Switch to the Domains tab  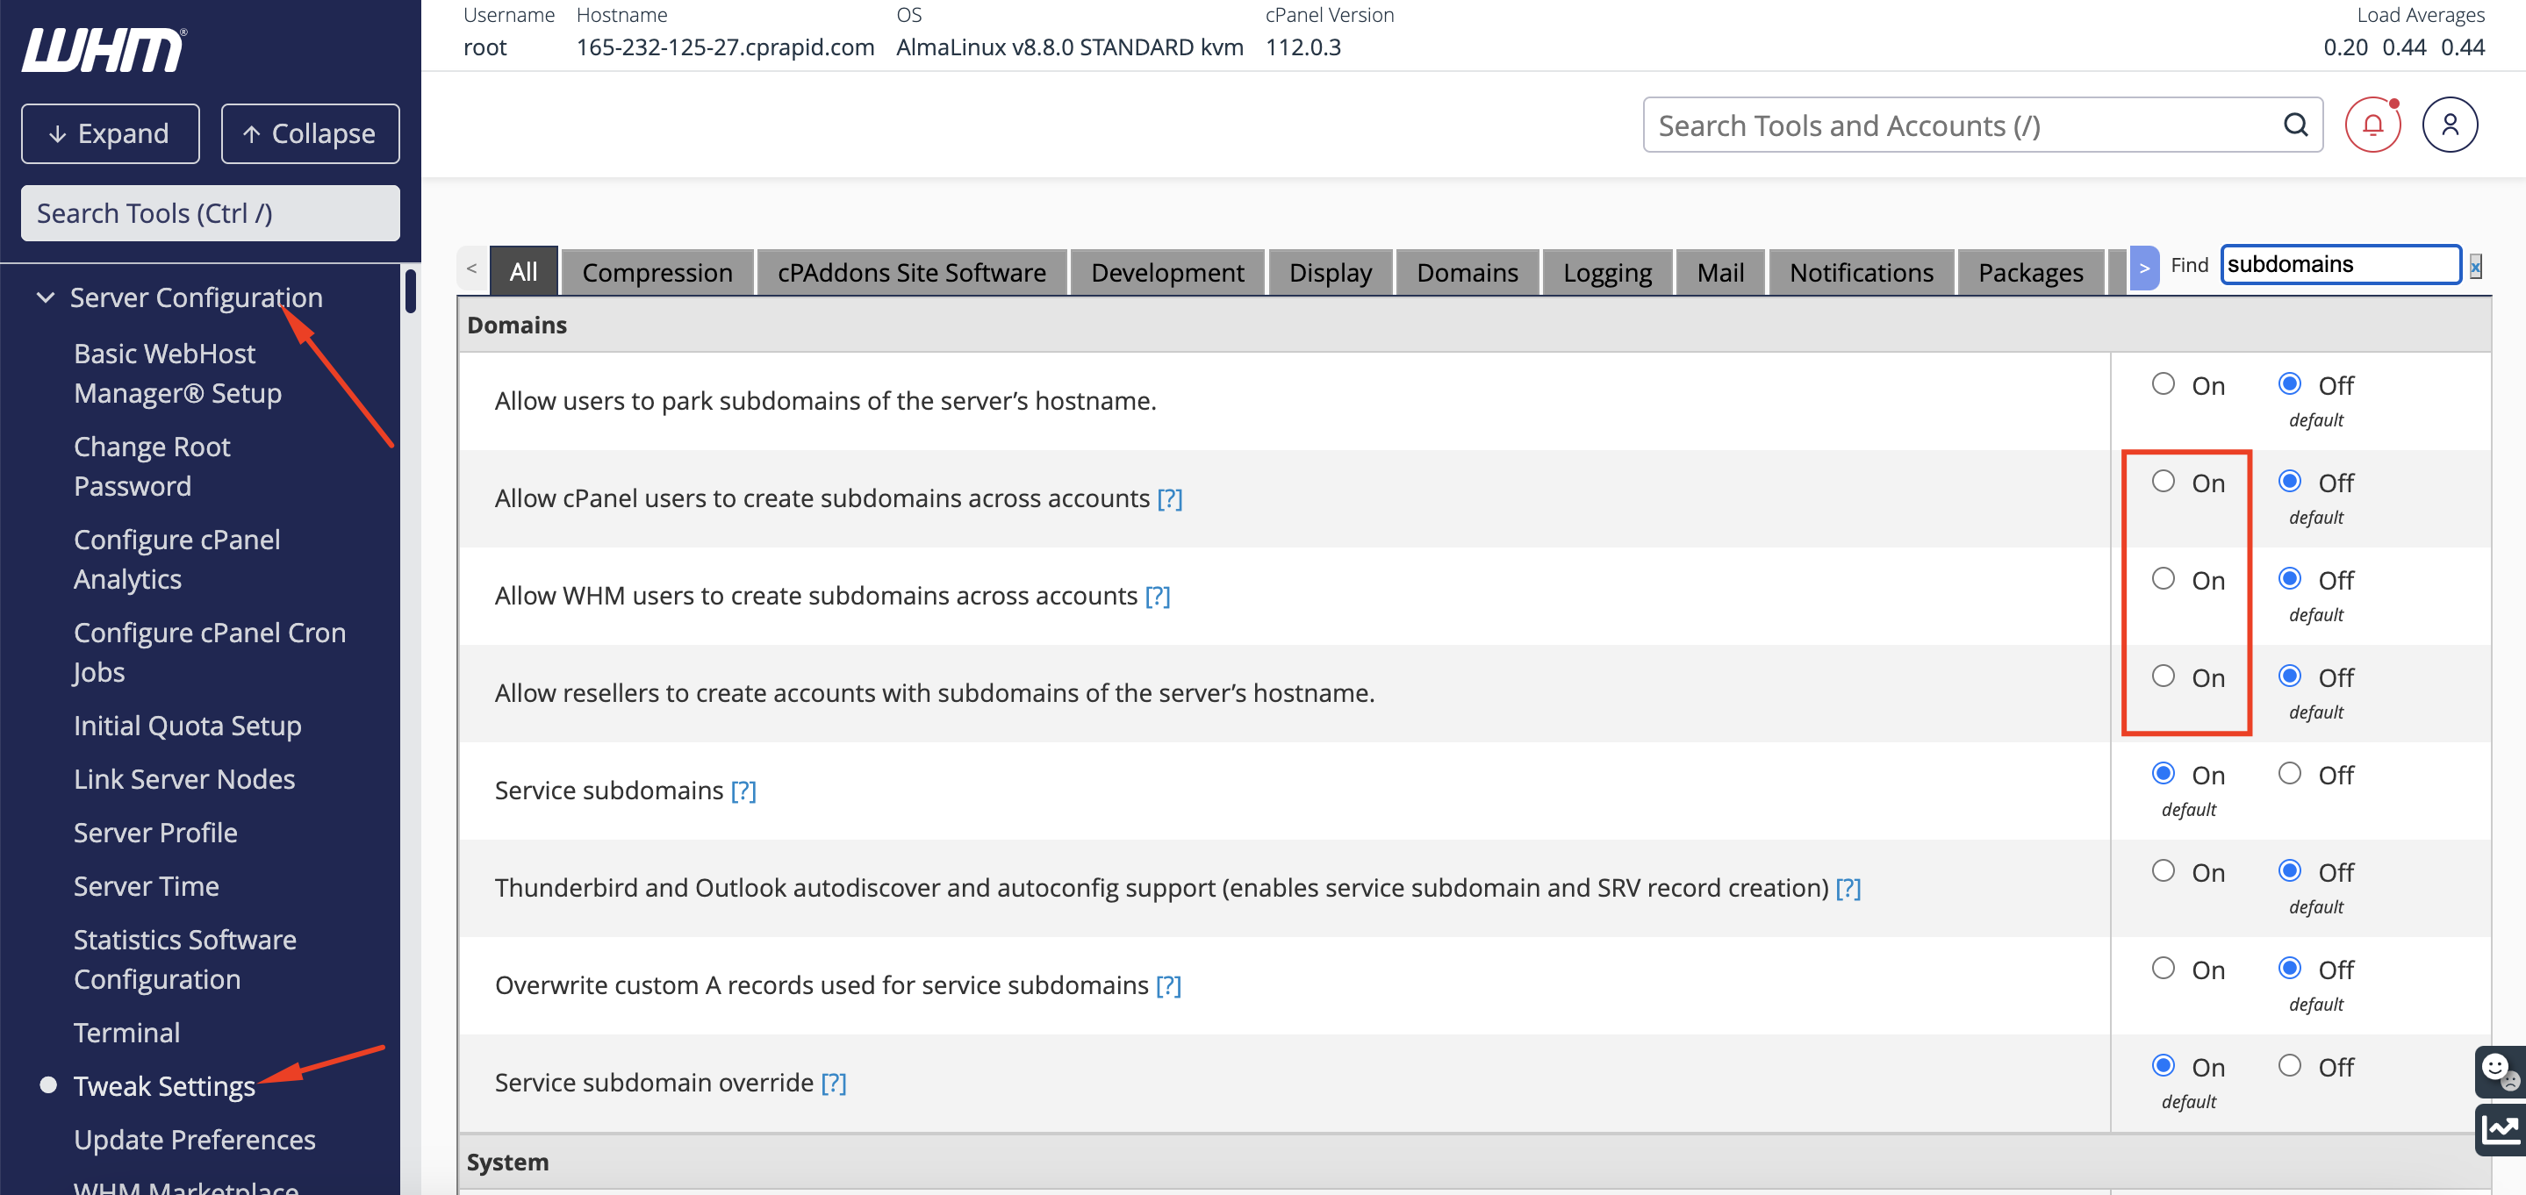click(1466, 271)
